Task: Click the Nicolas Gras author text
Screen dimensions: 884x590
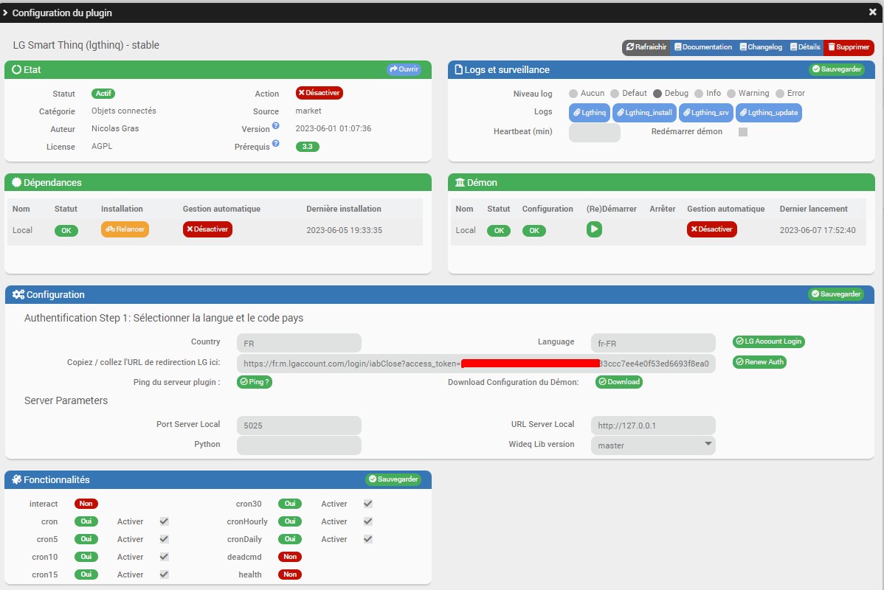Action: pos(115,128)
